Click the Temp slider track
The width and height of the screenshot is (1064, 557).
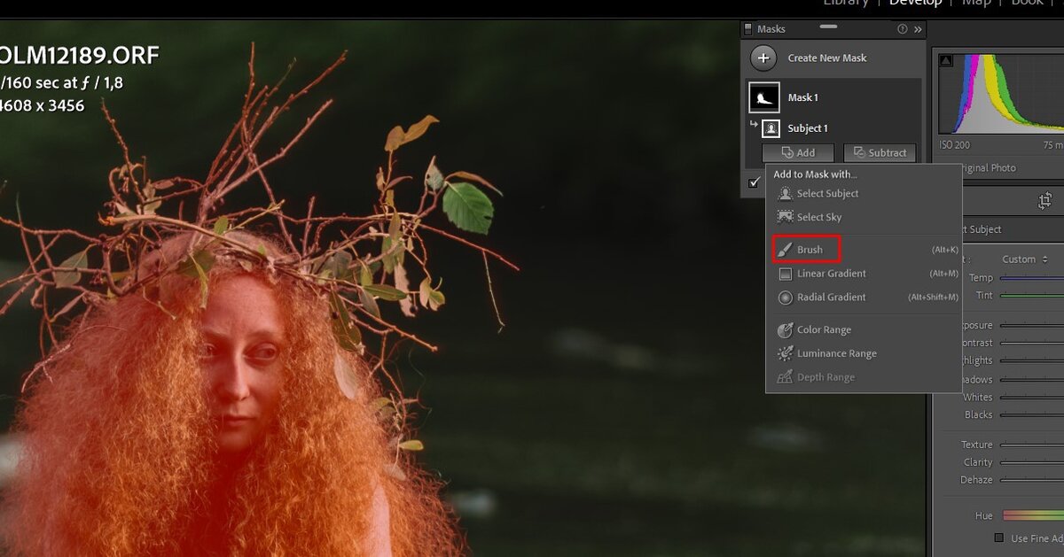1032,278
